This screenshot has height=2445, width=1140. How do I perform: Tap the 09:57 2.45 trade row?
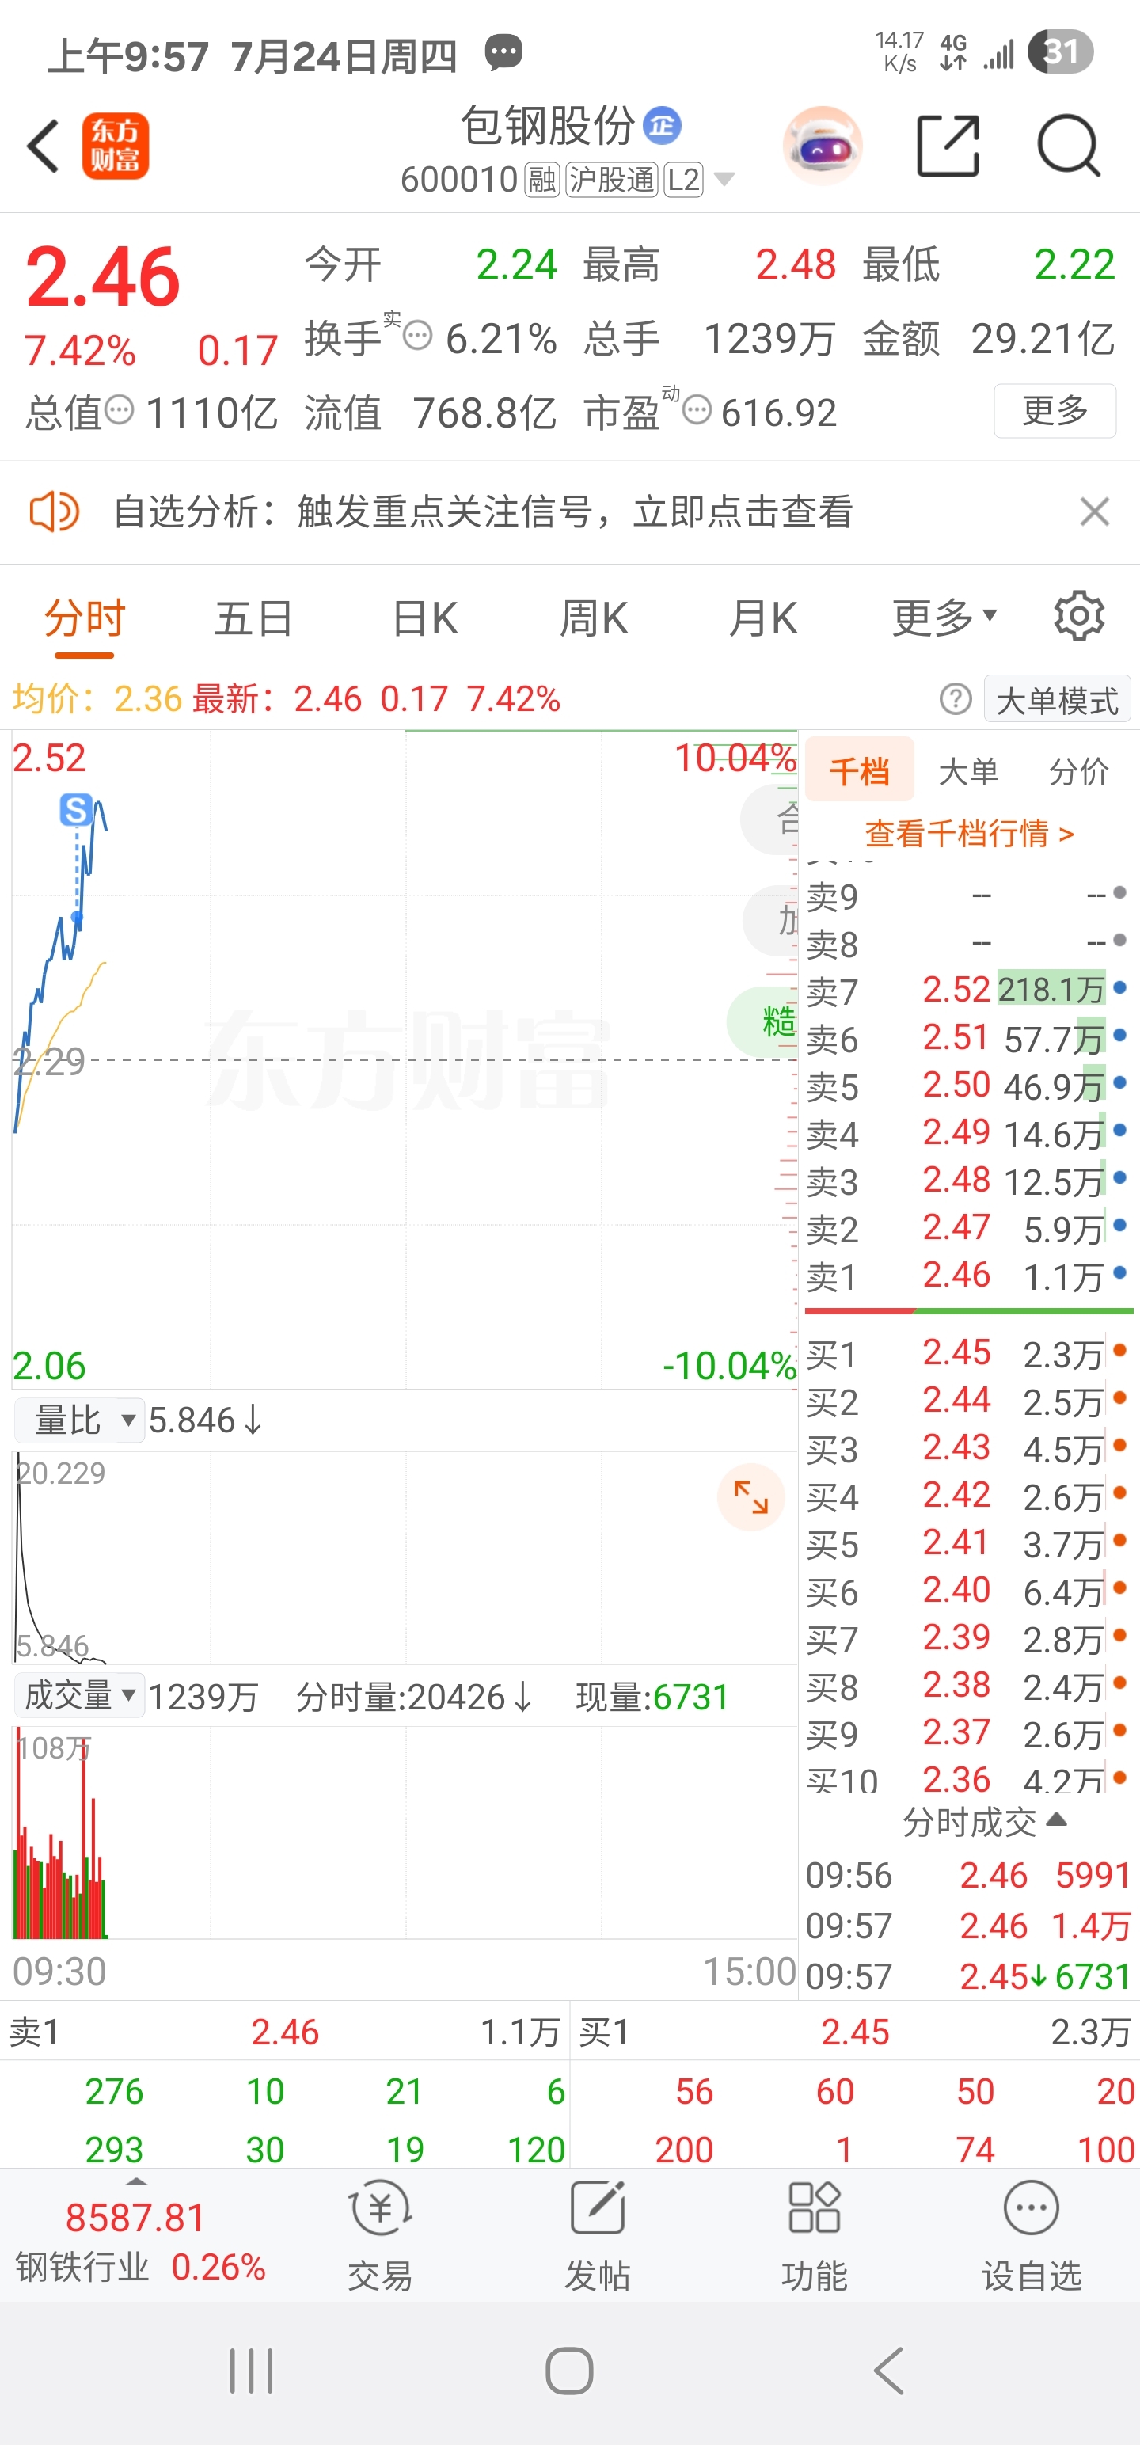[x=968, y=1977]
